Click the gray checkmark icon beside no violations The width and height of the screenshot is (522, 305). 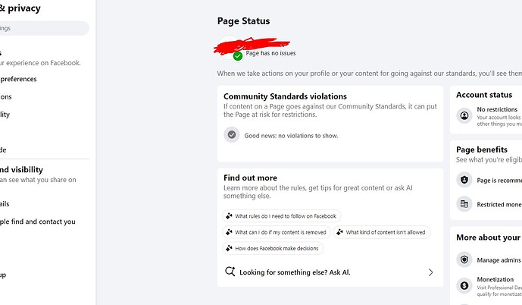(232, 135)
